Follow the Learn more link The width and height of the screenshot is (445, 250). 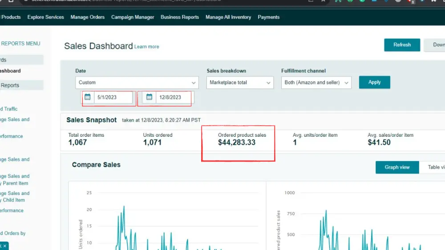coord(146,47)
